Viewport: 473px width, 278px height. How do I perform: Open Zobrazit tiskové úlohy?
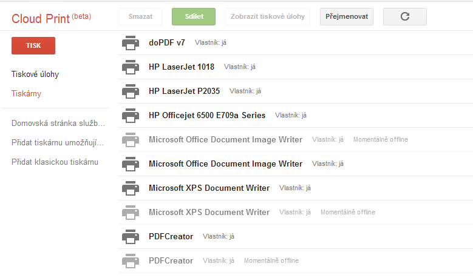click(x=268, y=16)
